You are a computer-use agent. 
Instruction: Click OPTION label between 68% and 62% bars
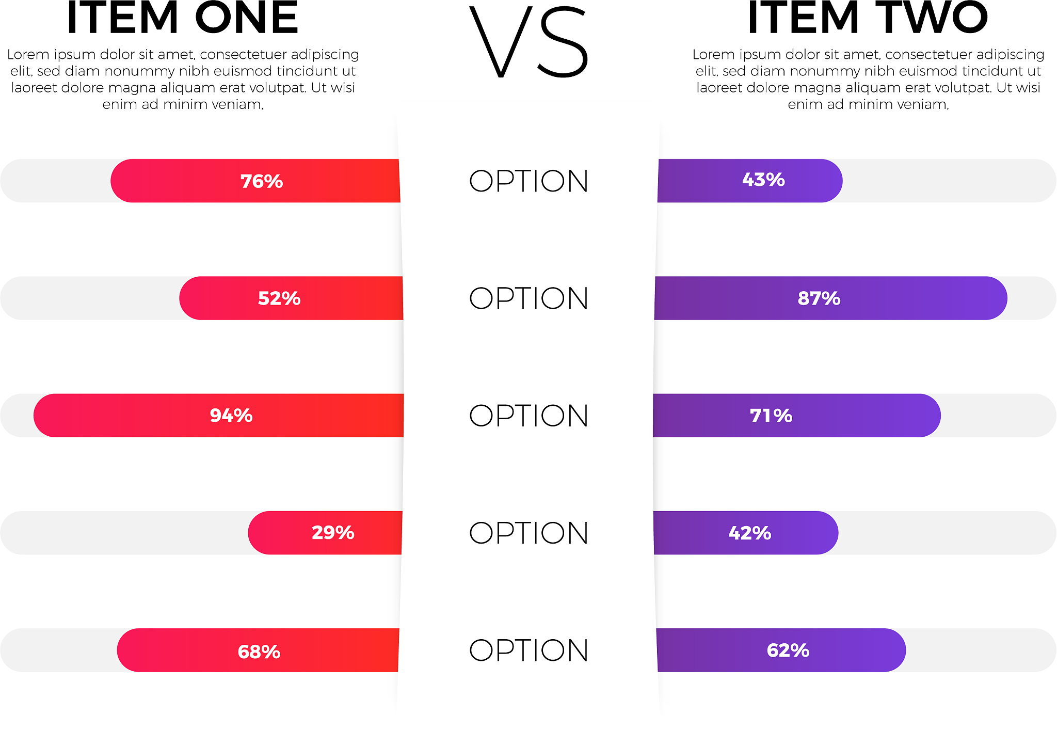pos(528,650)
